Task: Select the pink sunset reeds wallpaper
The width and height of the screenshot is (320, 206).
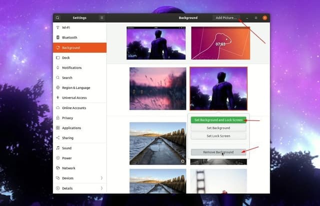Action: (158, 89)
